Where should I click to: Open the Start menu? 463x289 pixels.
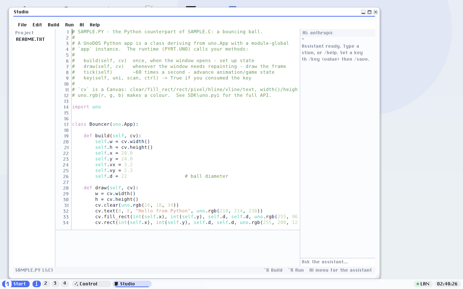point(16,284)
